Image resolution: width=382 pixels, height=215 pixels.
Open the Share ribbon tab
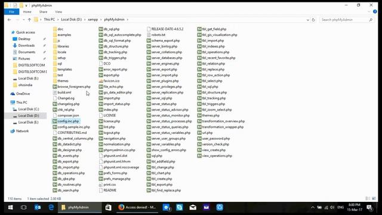click(43, 12)
